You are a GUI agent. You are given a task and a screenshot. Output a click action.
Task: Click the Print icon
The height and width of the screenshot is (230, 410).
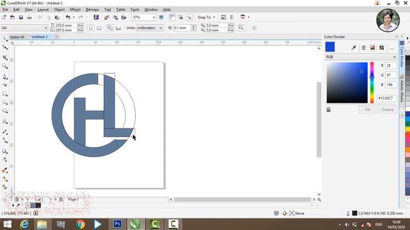[29, 17]
